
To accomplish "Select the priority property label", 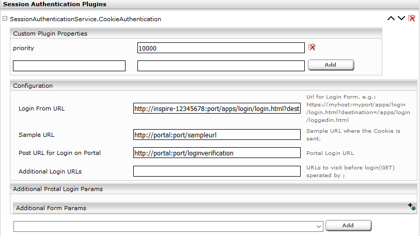I will tap(24, 48).
